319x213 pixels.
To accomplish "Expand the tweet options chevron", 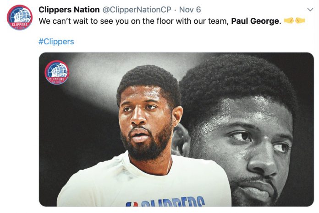I will (x=310, y=10).
